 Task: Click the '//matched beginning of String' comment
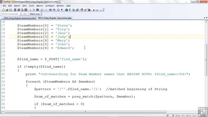136,89
